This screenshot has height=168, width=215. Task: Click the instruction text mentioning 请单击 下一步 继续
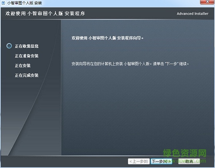tap(130, 64)
